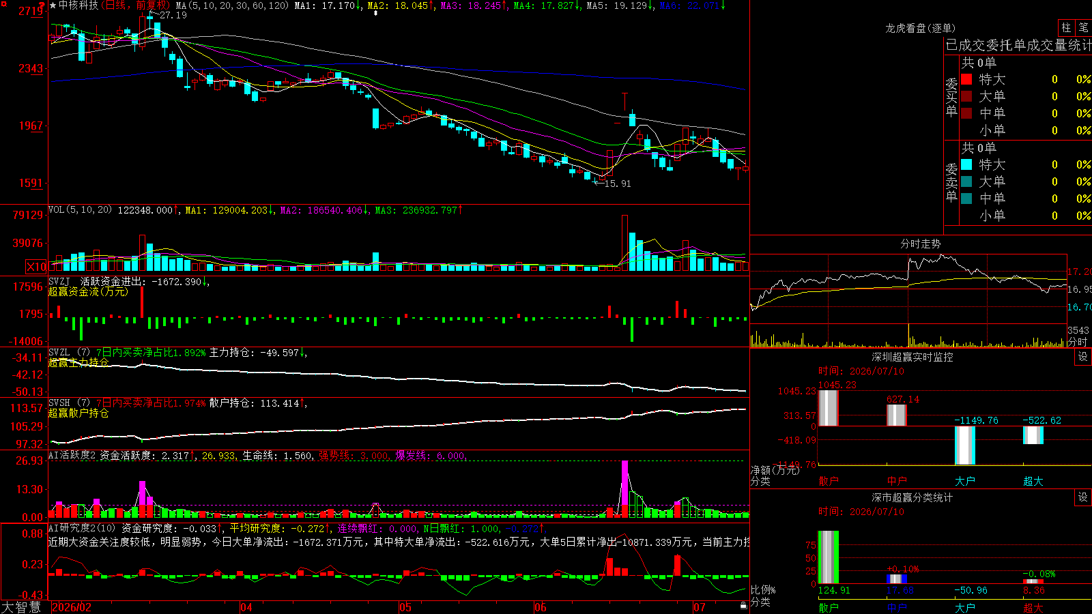Click the 龙虎看盘(逐单) panel title
The width and height of the screenshot is (1092, 614).
(920, 28)
